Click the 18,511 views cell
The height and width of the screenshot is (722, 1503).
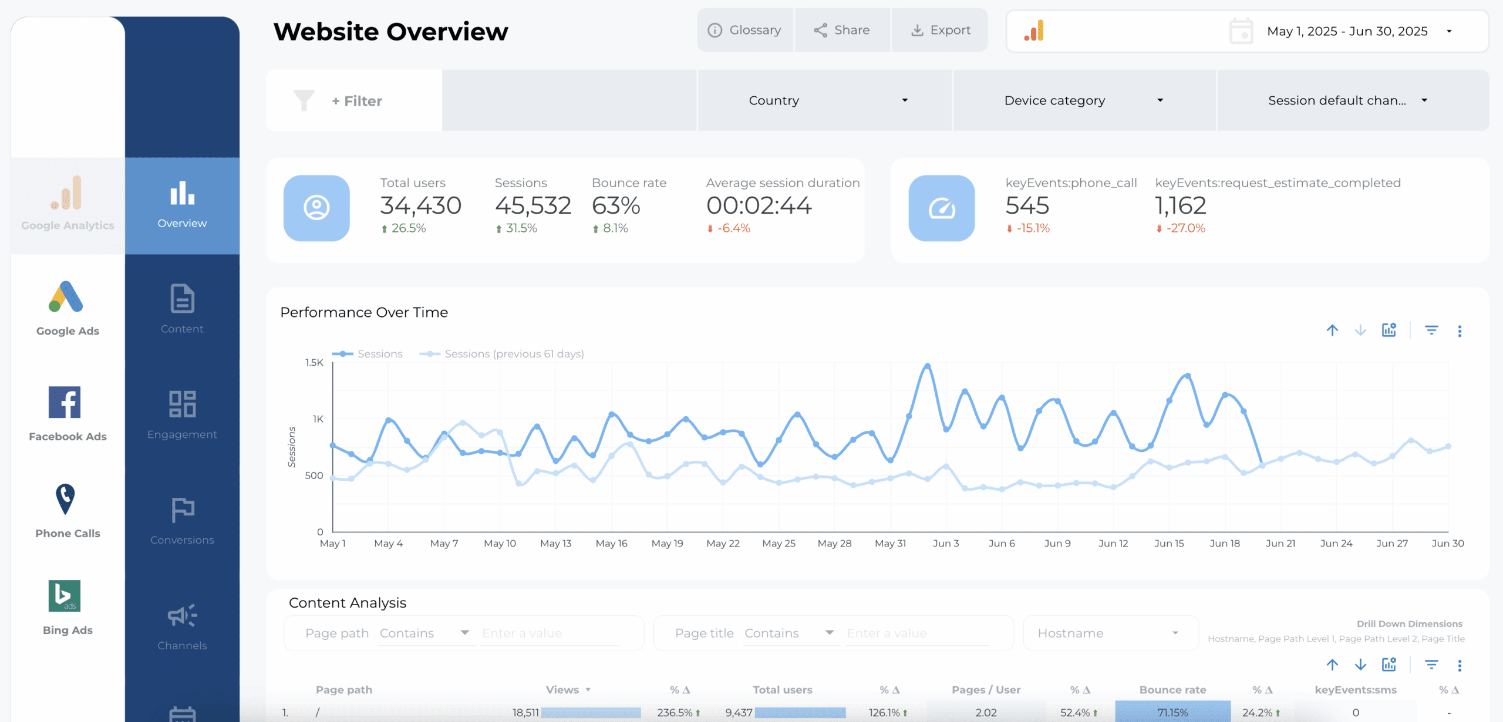pyautogui.click(x=525, y=713)
